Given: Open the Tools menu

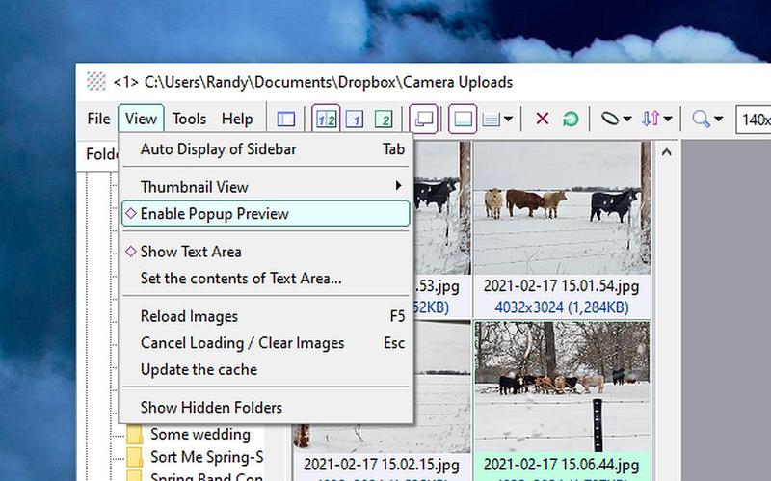Looking at the screenshot, I should (x=189, y=119).
